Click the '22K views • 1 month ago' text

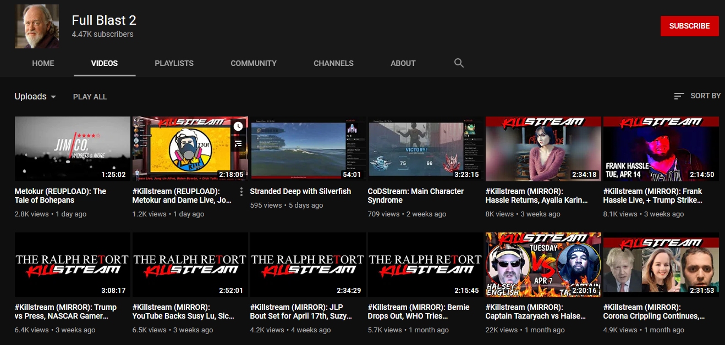[525, 330]
